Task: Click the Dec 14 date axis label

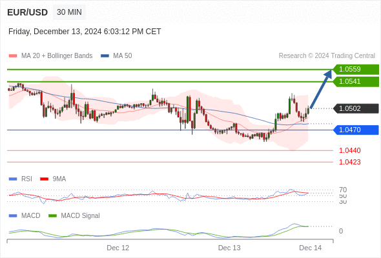Action: [311, 248]
